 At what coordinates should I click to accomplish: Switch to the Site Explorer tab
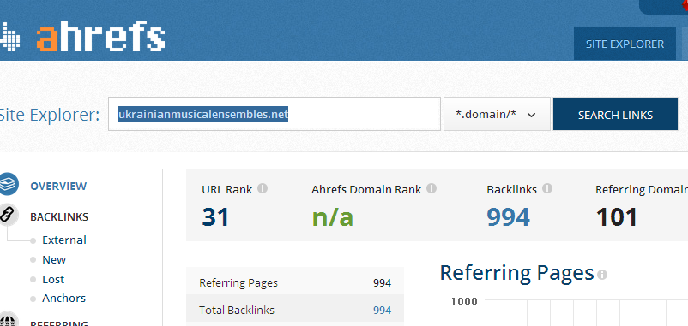click(x=625, y=44)
